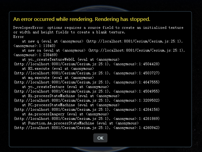The height and width of the screenshot is (152, 202).
Task: Select the 'at new oa' stack trace line
Action: click(x=104, y=50)
